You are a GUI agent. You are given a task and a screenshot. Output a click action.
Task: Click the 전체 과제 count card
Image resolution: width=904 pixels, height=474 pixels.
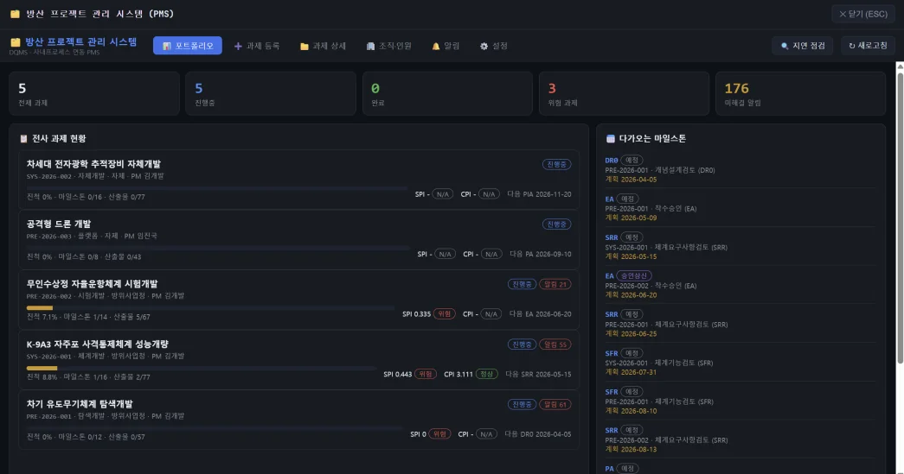click(x=94, y=94)
